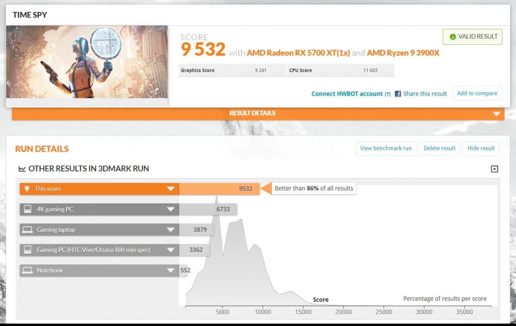Collapse the Other Results in 3DMark Run panel

(x=494, y=169)
